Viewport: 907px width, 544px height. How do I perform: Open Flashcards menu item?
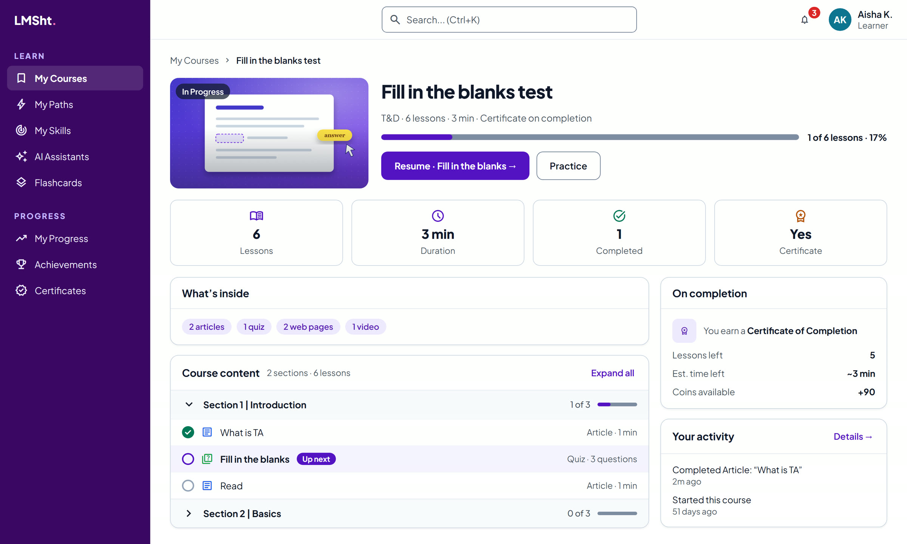point(75,182)
